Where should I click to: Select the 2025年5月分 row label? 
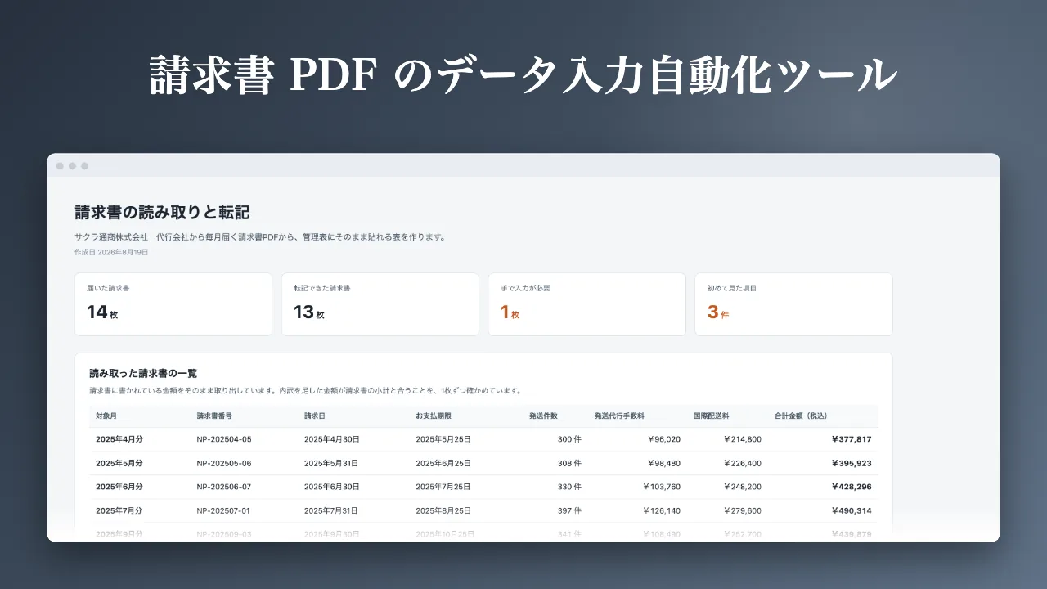tap(119, 463)
